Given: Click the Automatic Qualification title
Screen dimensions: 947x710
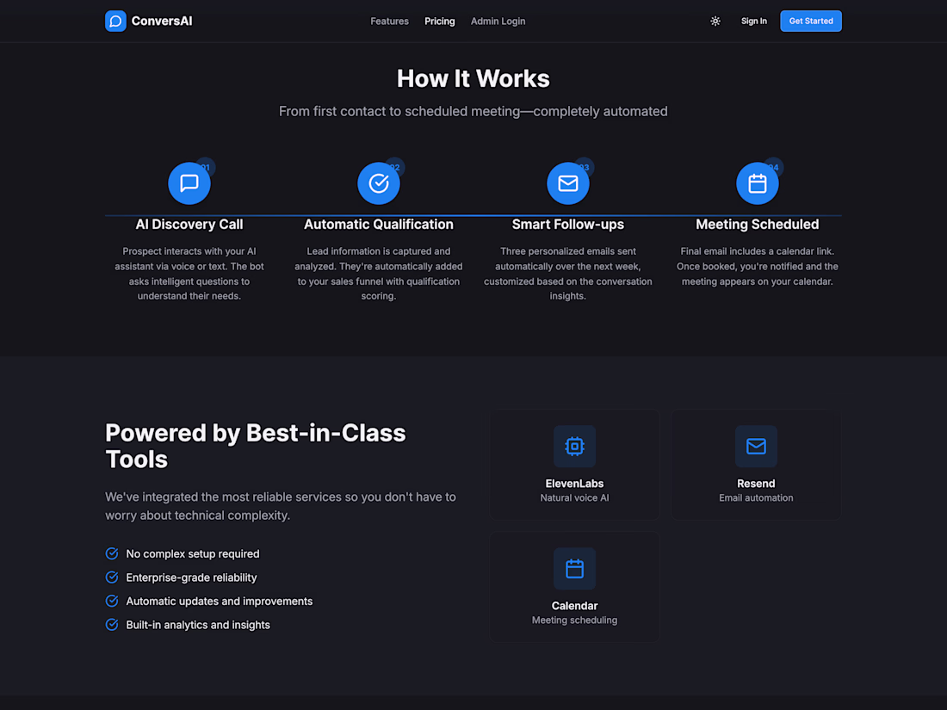Looking at the screenshot, I should 379,225.
